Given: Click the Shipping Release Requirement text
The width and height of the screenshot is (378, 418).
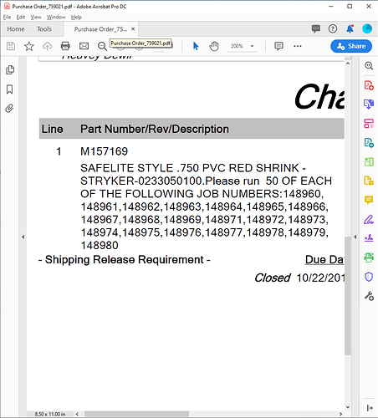Looking at the screenshot, I should coord(124,260).
